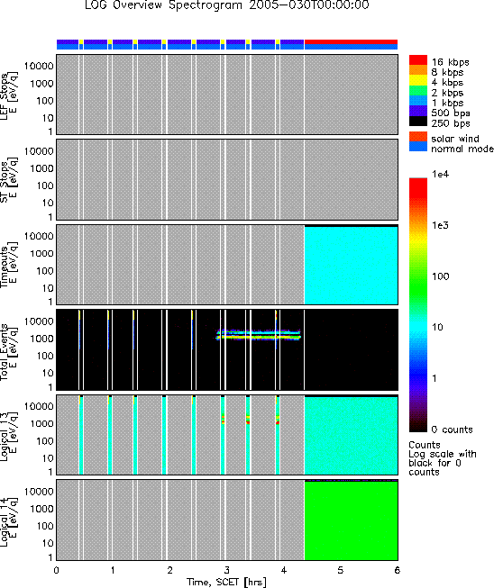
Task: Click the gray LEF Stops plot area
Action: pos(227,95)
